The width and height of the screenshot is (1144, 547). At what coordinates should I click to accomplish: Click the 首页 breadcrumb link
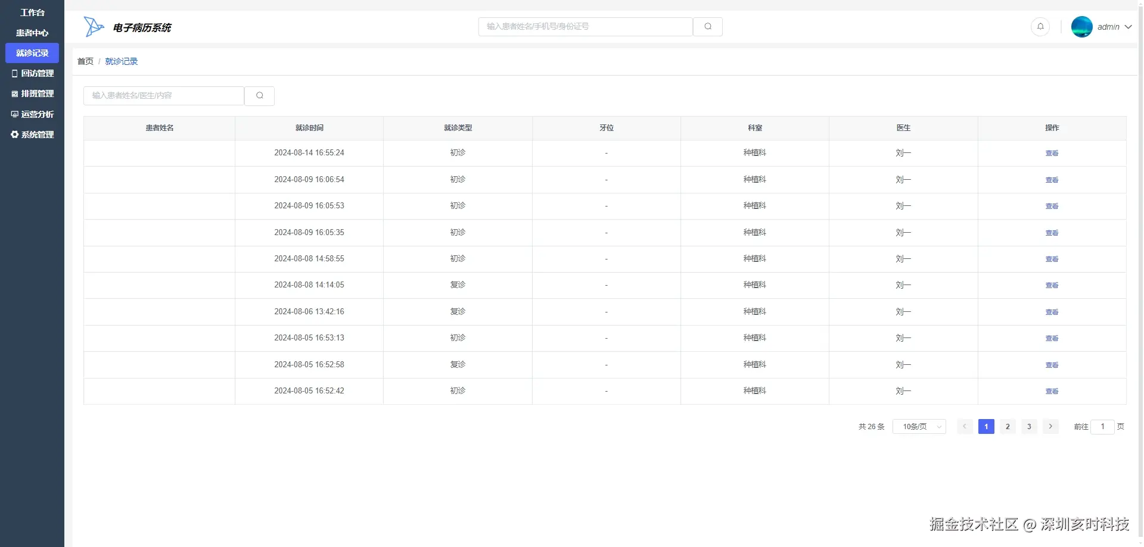tap(85, 61)
